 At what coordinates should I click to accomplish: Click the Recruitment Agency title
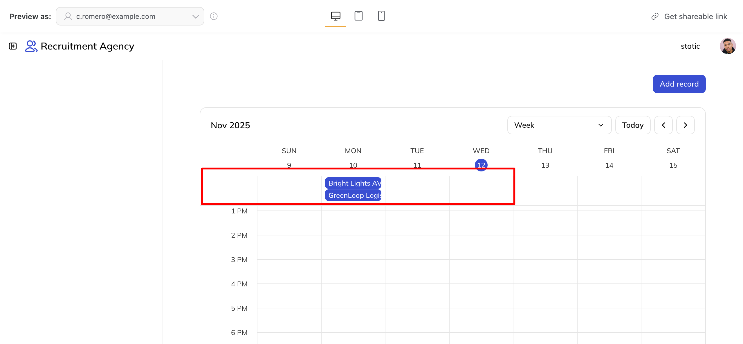[x=87, y=46]
